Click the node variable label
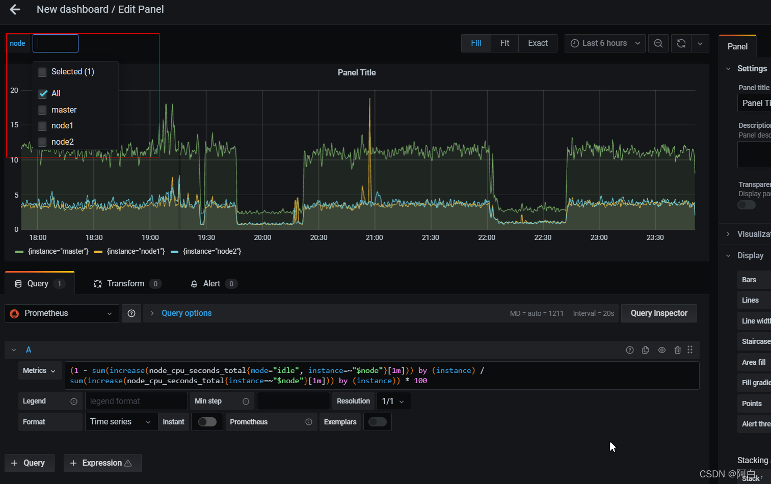 [18, 43]
